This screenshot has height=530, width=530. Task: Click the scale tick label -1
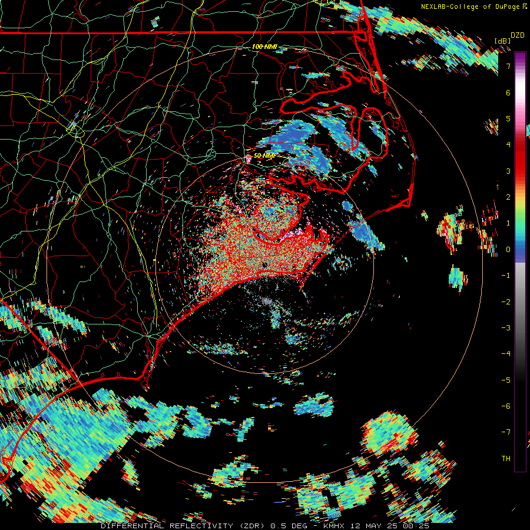click(506, 276)
